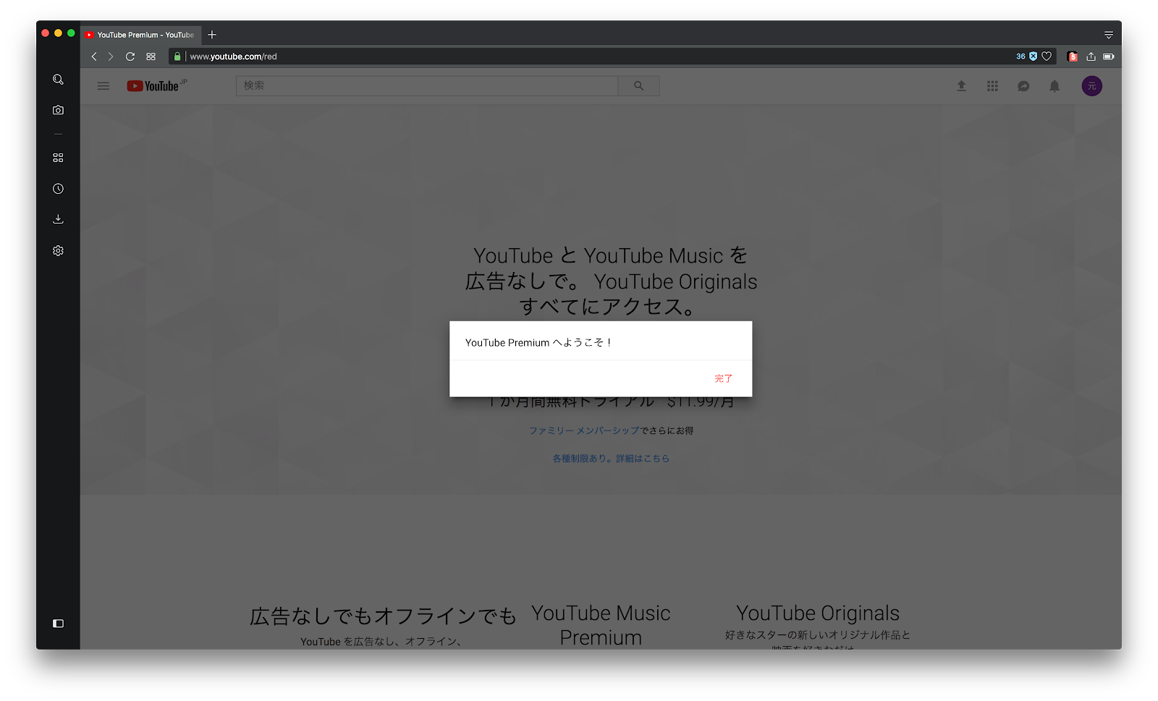
Task: Go forward to the next page
Action: coord(111,56)
